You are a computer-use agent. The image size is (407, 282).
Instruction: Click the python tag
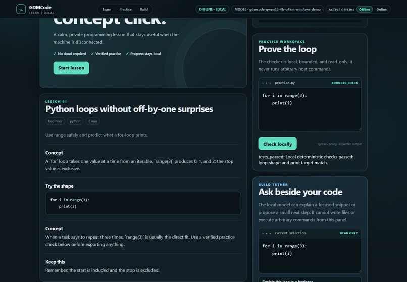[x=75, y=121]
